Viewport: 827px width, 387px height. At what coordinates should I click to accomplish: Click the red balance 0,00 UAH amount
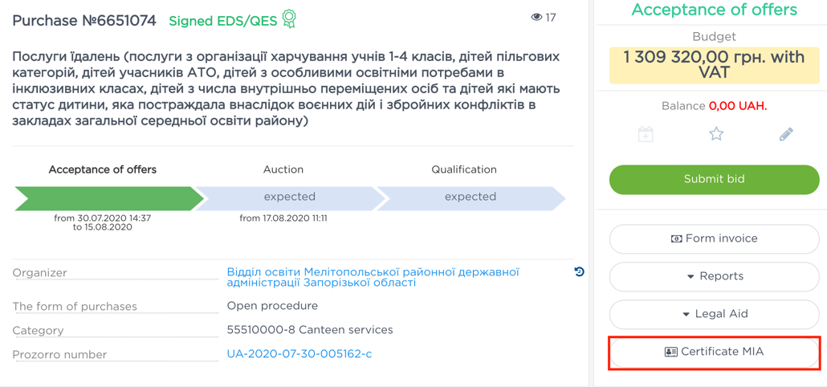[x=737, y=106]
